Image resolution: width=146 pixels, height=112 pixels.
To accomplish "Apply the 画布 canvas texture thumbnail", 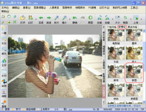I will [x=134, y=35].
